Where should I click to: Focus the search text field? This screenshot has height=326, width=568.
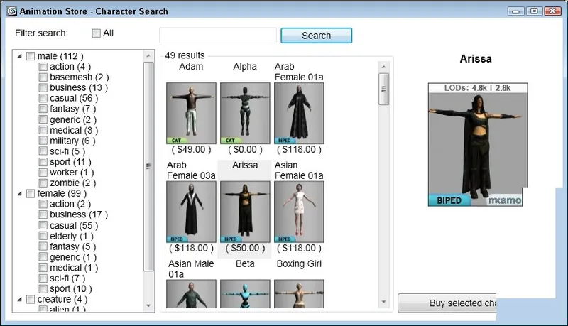click(x=218, y=36)
